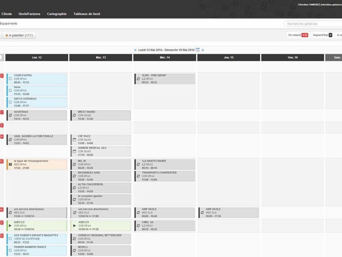Image resolution: width=342 pixels, height=257 pixels.
Task: Click play icon on Monday ADECCO event
Action: pyautogui.click(x=10, y=226)
